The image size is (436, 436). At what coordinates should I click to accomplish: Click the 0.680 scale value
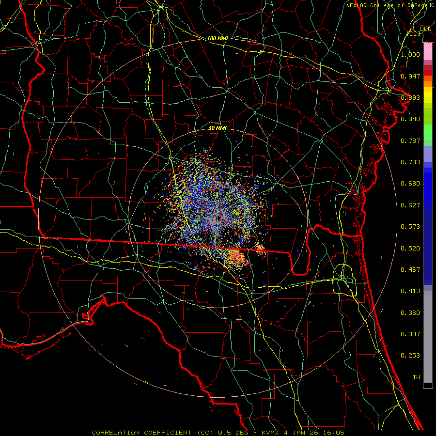[410, 184]
